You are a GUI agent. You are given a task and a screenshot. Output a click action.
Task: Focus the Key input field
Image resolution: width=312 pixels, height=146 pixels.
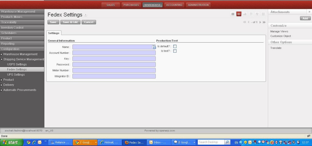tap(114, 59)
